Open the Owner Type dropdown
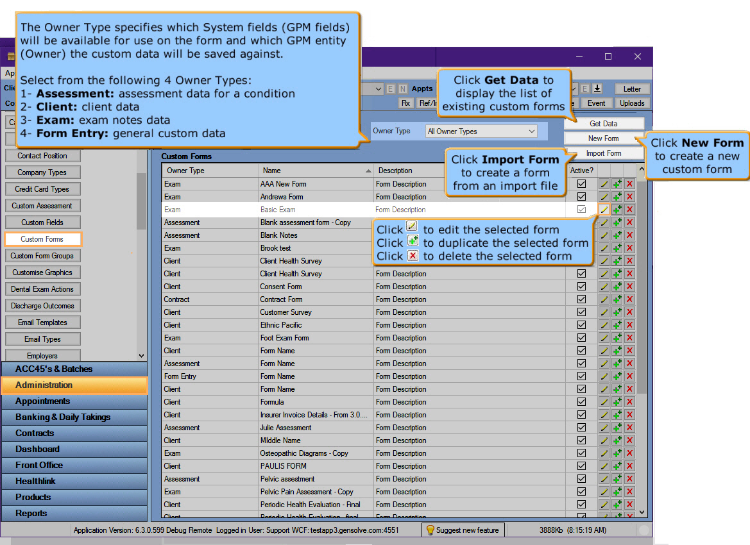750x545 pixels. [x=481, y=131]
